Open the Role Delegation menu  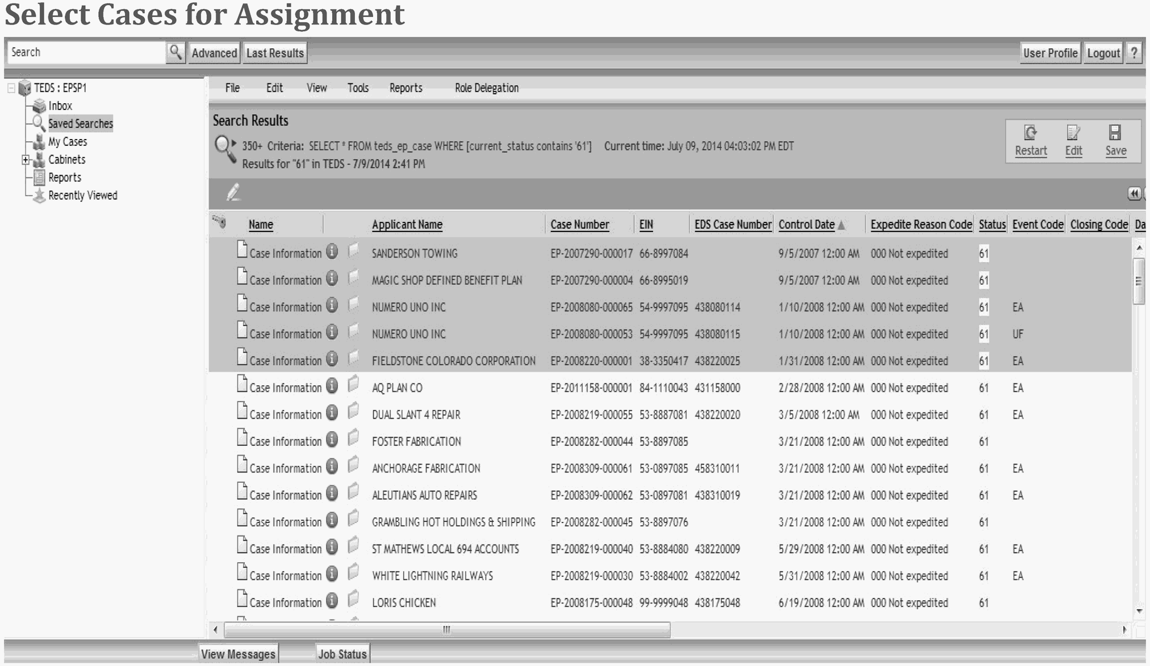coord(486,88)
